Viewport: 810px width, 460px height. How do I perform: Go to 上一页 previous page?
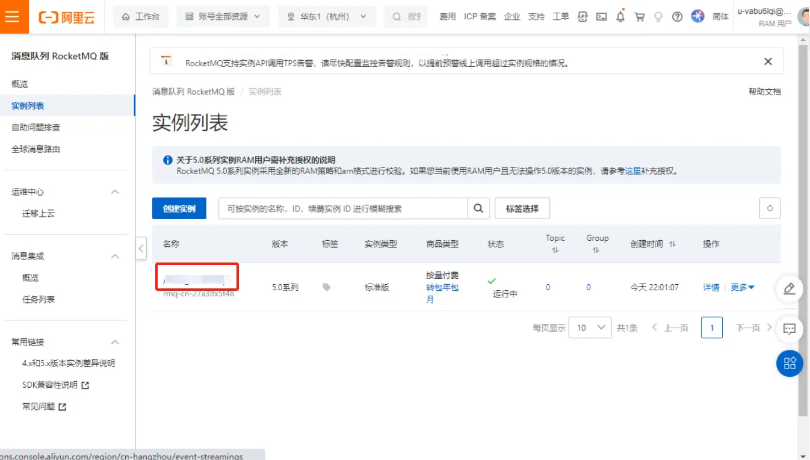[x=670, y=328]
